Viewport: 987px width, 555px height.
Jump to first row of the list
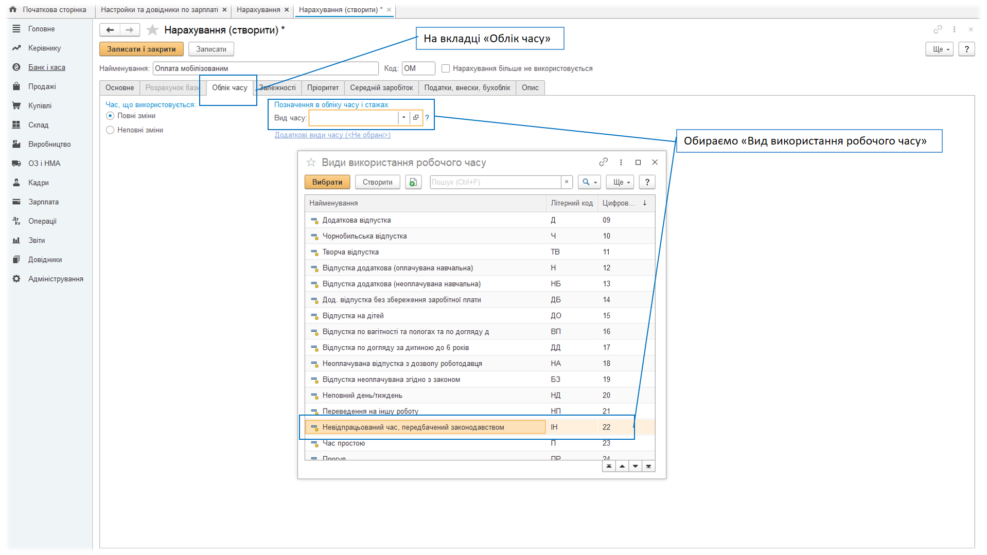(x=609, y=466)
